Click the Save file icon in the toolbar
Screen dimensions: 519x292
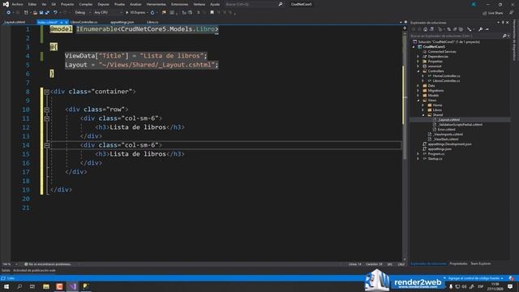(x=41, y=13)
